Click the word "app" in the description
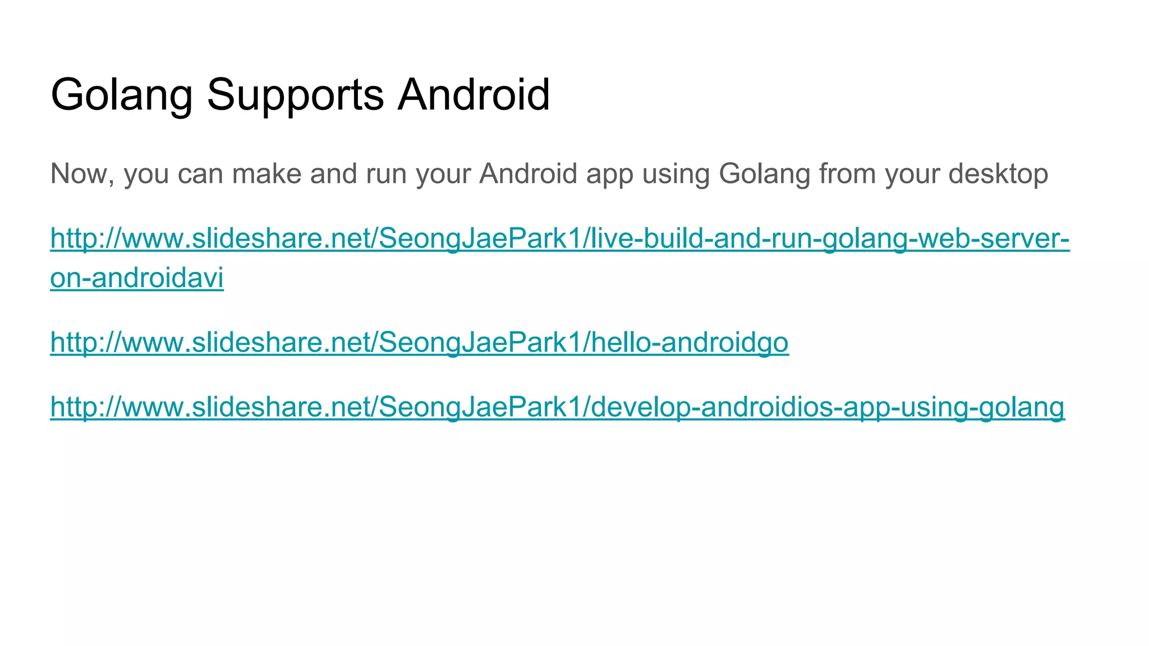The height and width of the screenshot is (646, 1149). 610,174
